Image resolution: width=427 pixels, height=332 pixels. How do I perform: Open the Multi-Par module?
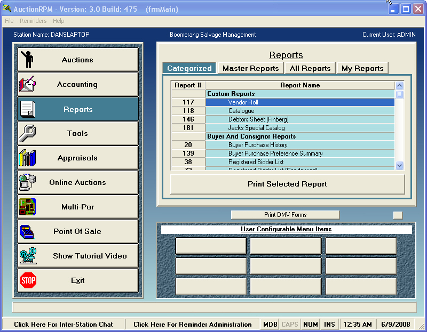pyautogui.click(x=78, y=207)
